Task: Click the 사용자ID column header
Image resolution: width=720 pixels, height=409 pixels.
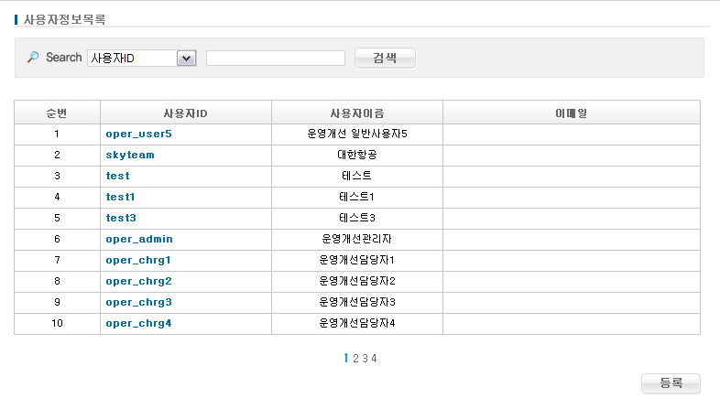Action: [185, 113]
